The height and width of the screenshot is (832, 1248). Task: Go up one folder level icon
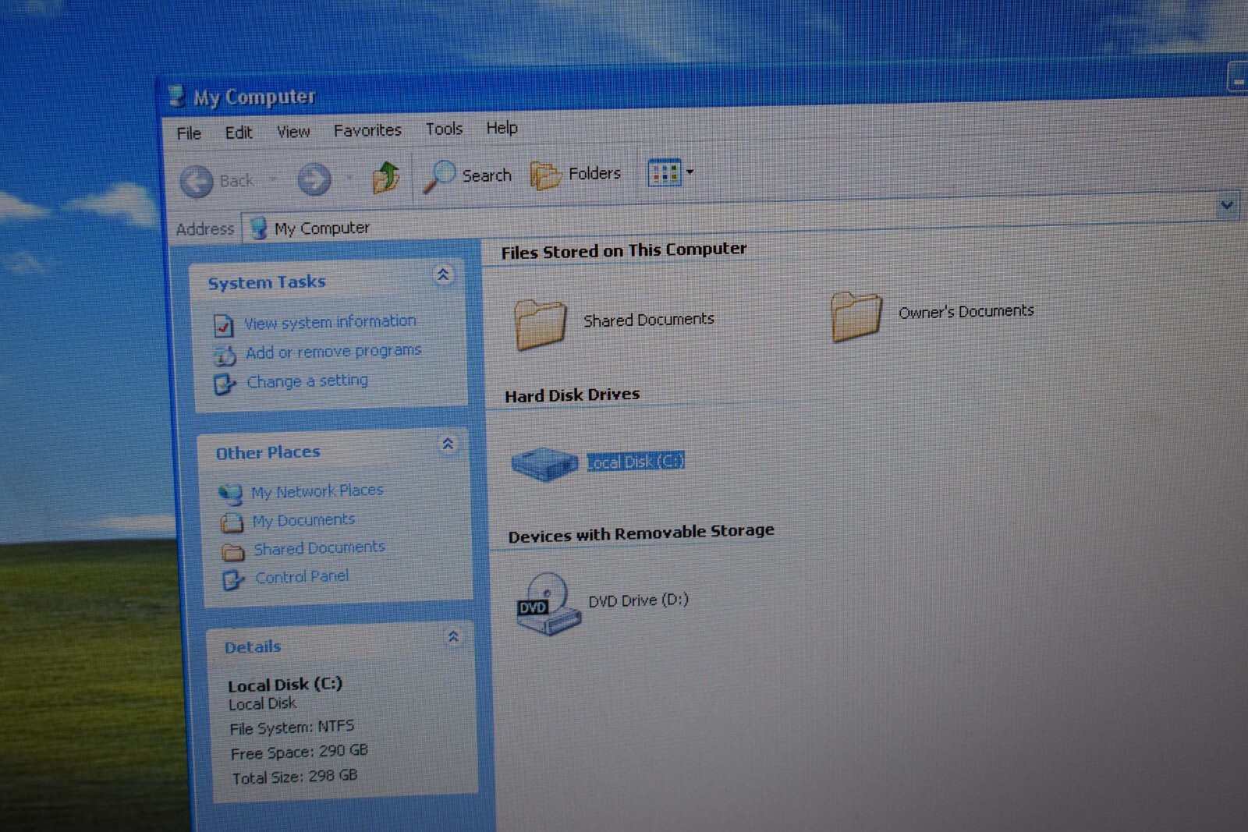tap(385, 177)
